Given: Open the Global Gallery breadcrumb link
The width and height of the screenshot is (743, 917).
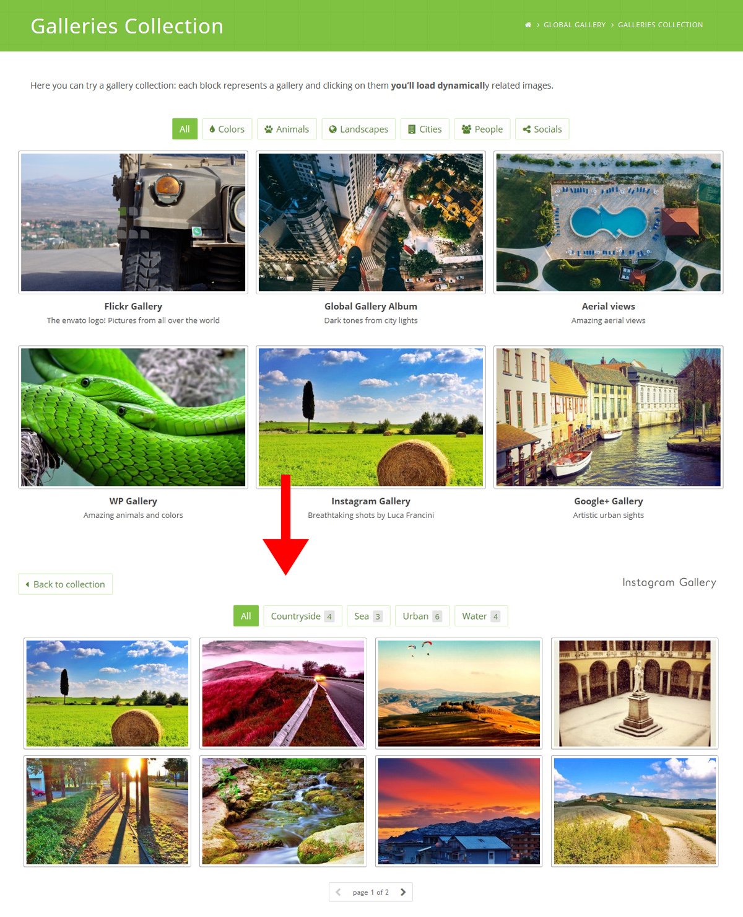Looking at the screenshot, I should (575, 25).
